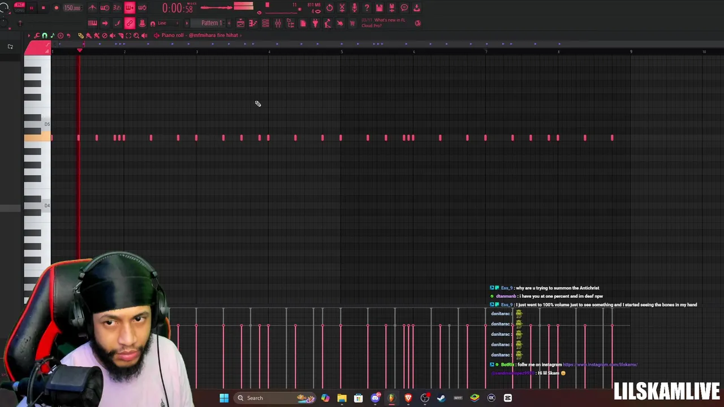
Task: Open the project picker pages icon
Action: [x=303, y=23]
